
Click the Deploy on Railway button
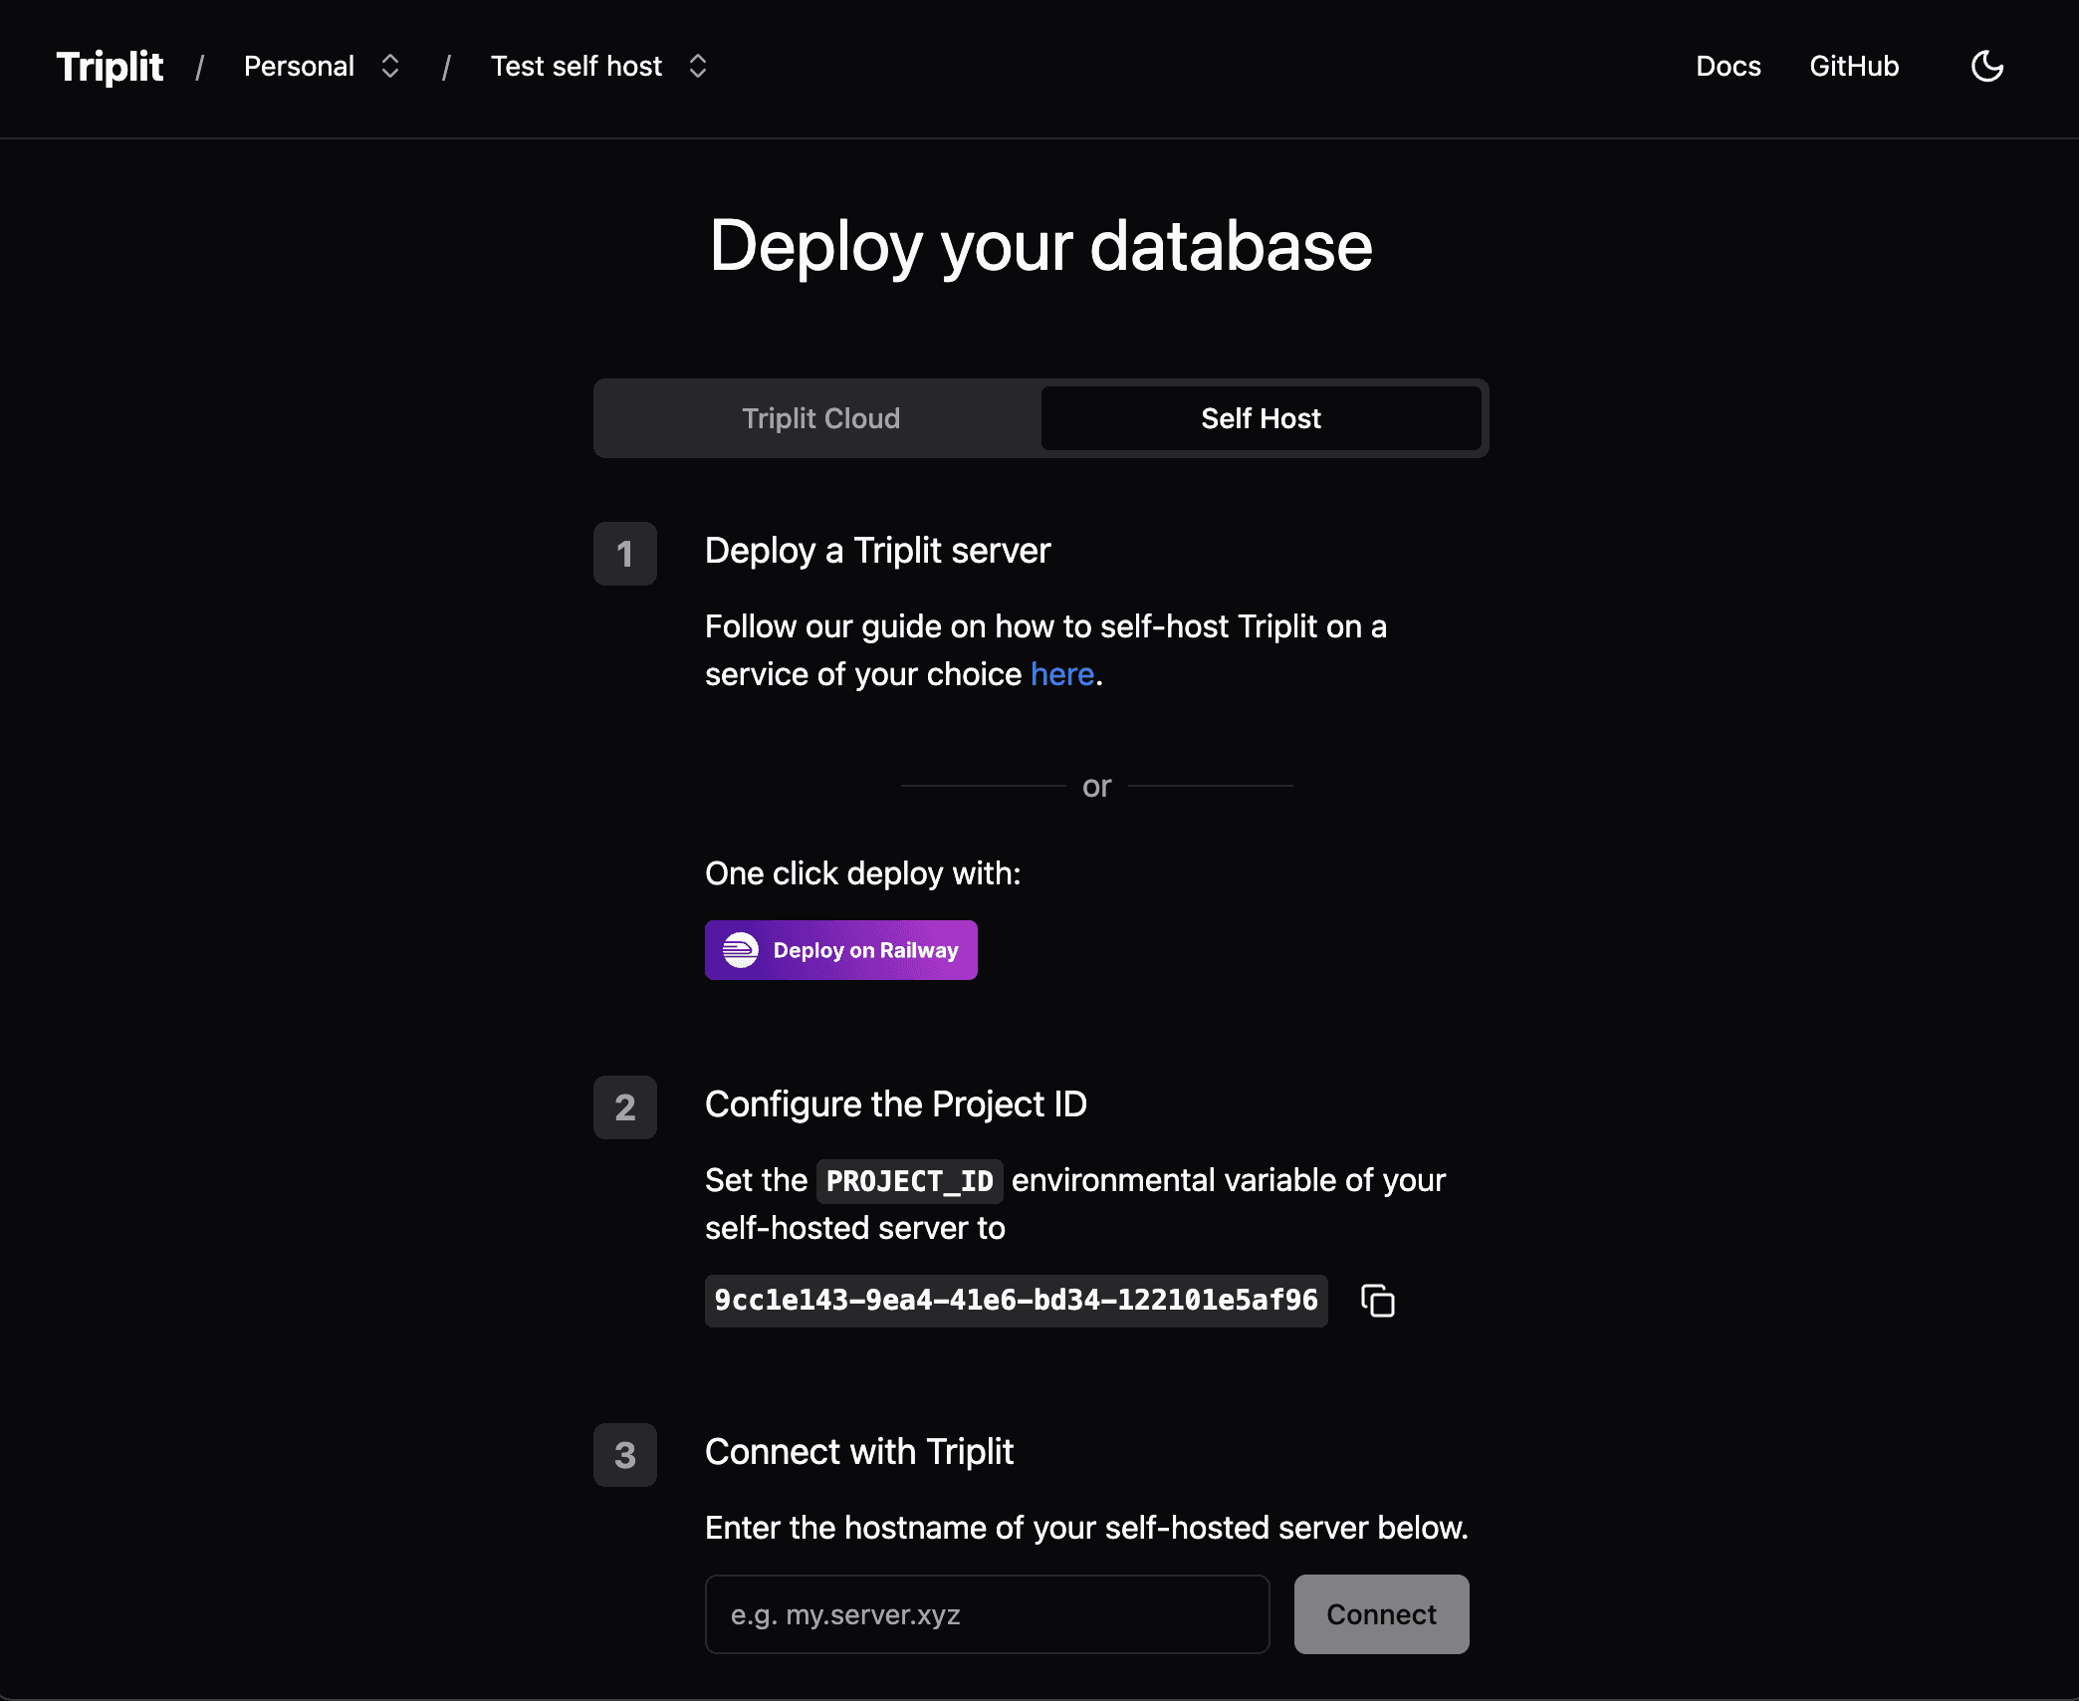(x=841, y=948)
